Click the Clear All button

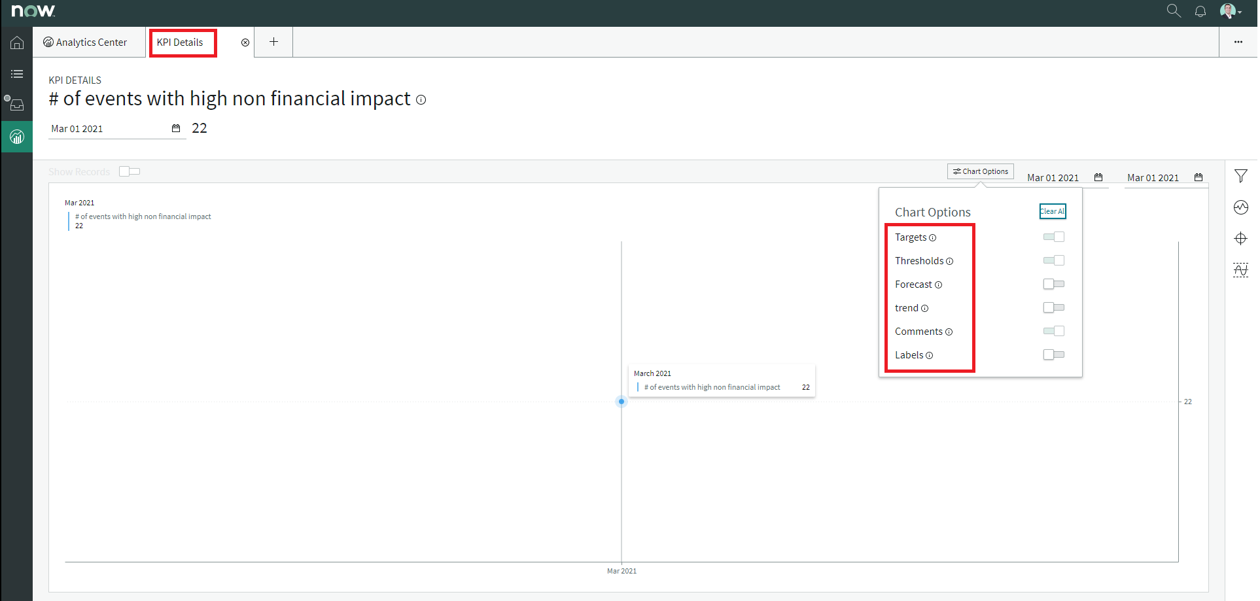(x=1052, y=211)
